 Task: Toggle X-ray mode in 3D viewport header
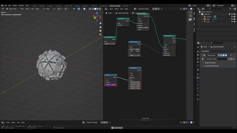point(90,9)
